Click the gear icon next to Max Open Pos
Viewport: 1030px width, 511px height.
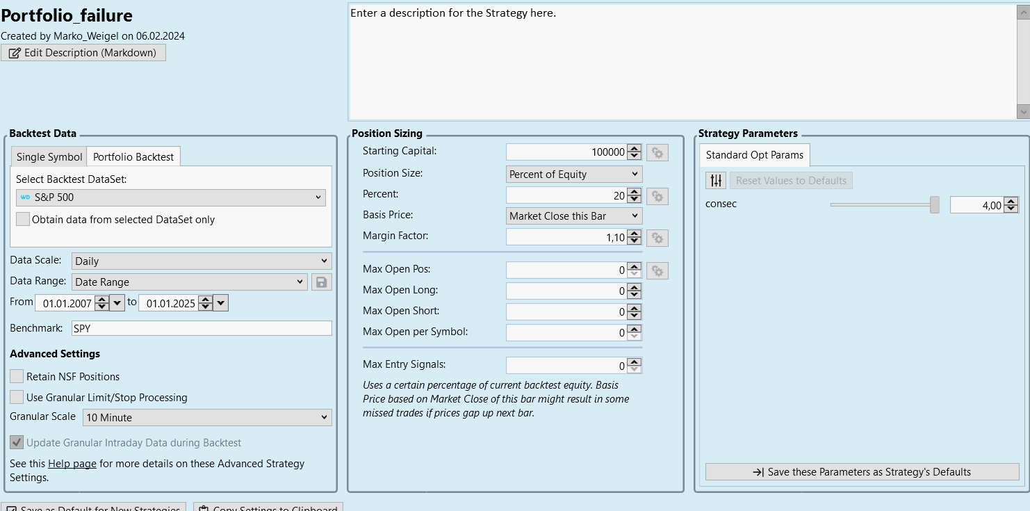tap(657, 270)
